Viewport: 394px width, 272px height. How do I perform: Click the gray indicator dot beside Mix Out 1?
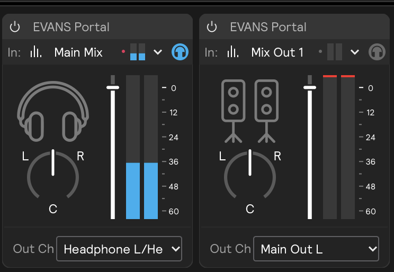[320, 52]
